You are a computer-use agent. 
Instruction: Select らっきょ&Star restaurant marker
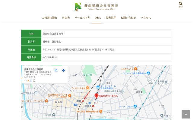[x=88, y=88]
